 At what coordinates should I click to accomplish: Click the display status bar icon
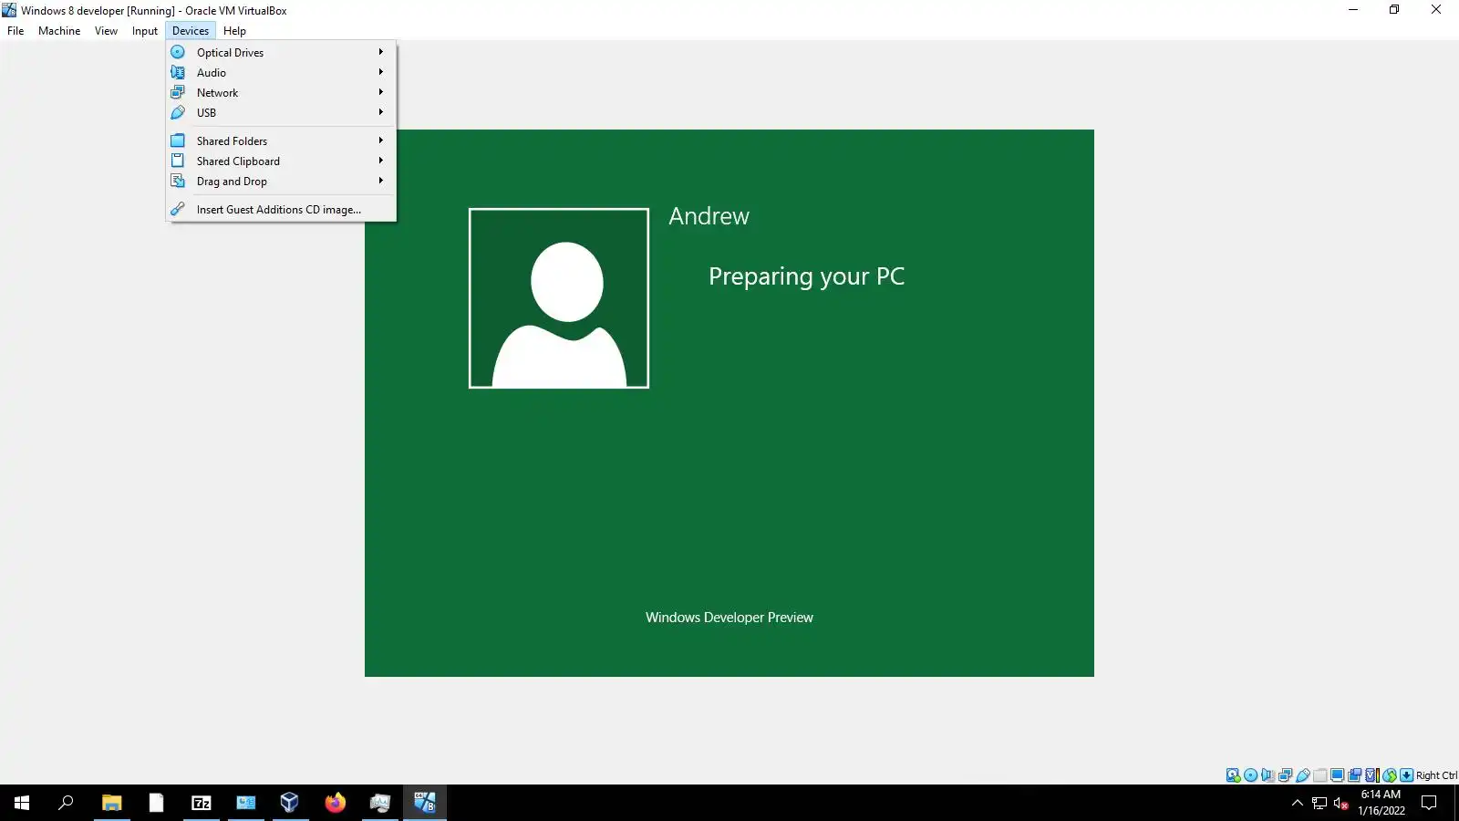[1337, 775]
